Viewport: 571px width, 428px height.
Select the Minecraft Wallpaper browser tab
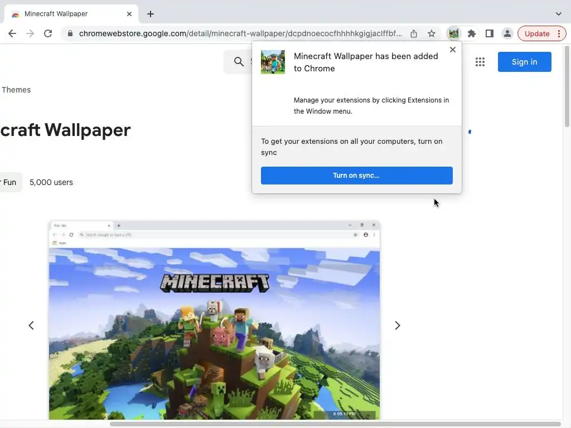pyautogui.click(x=71, y=14)
